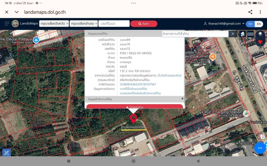Open the browser three-dot overflow menu

(x=260, y=12)
